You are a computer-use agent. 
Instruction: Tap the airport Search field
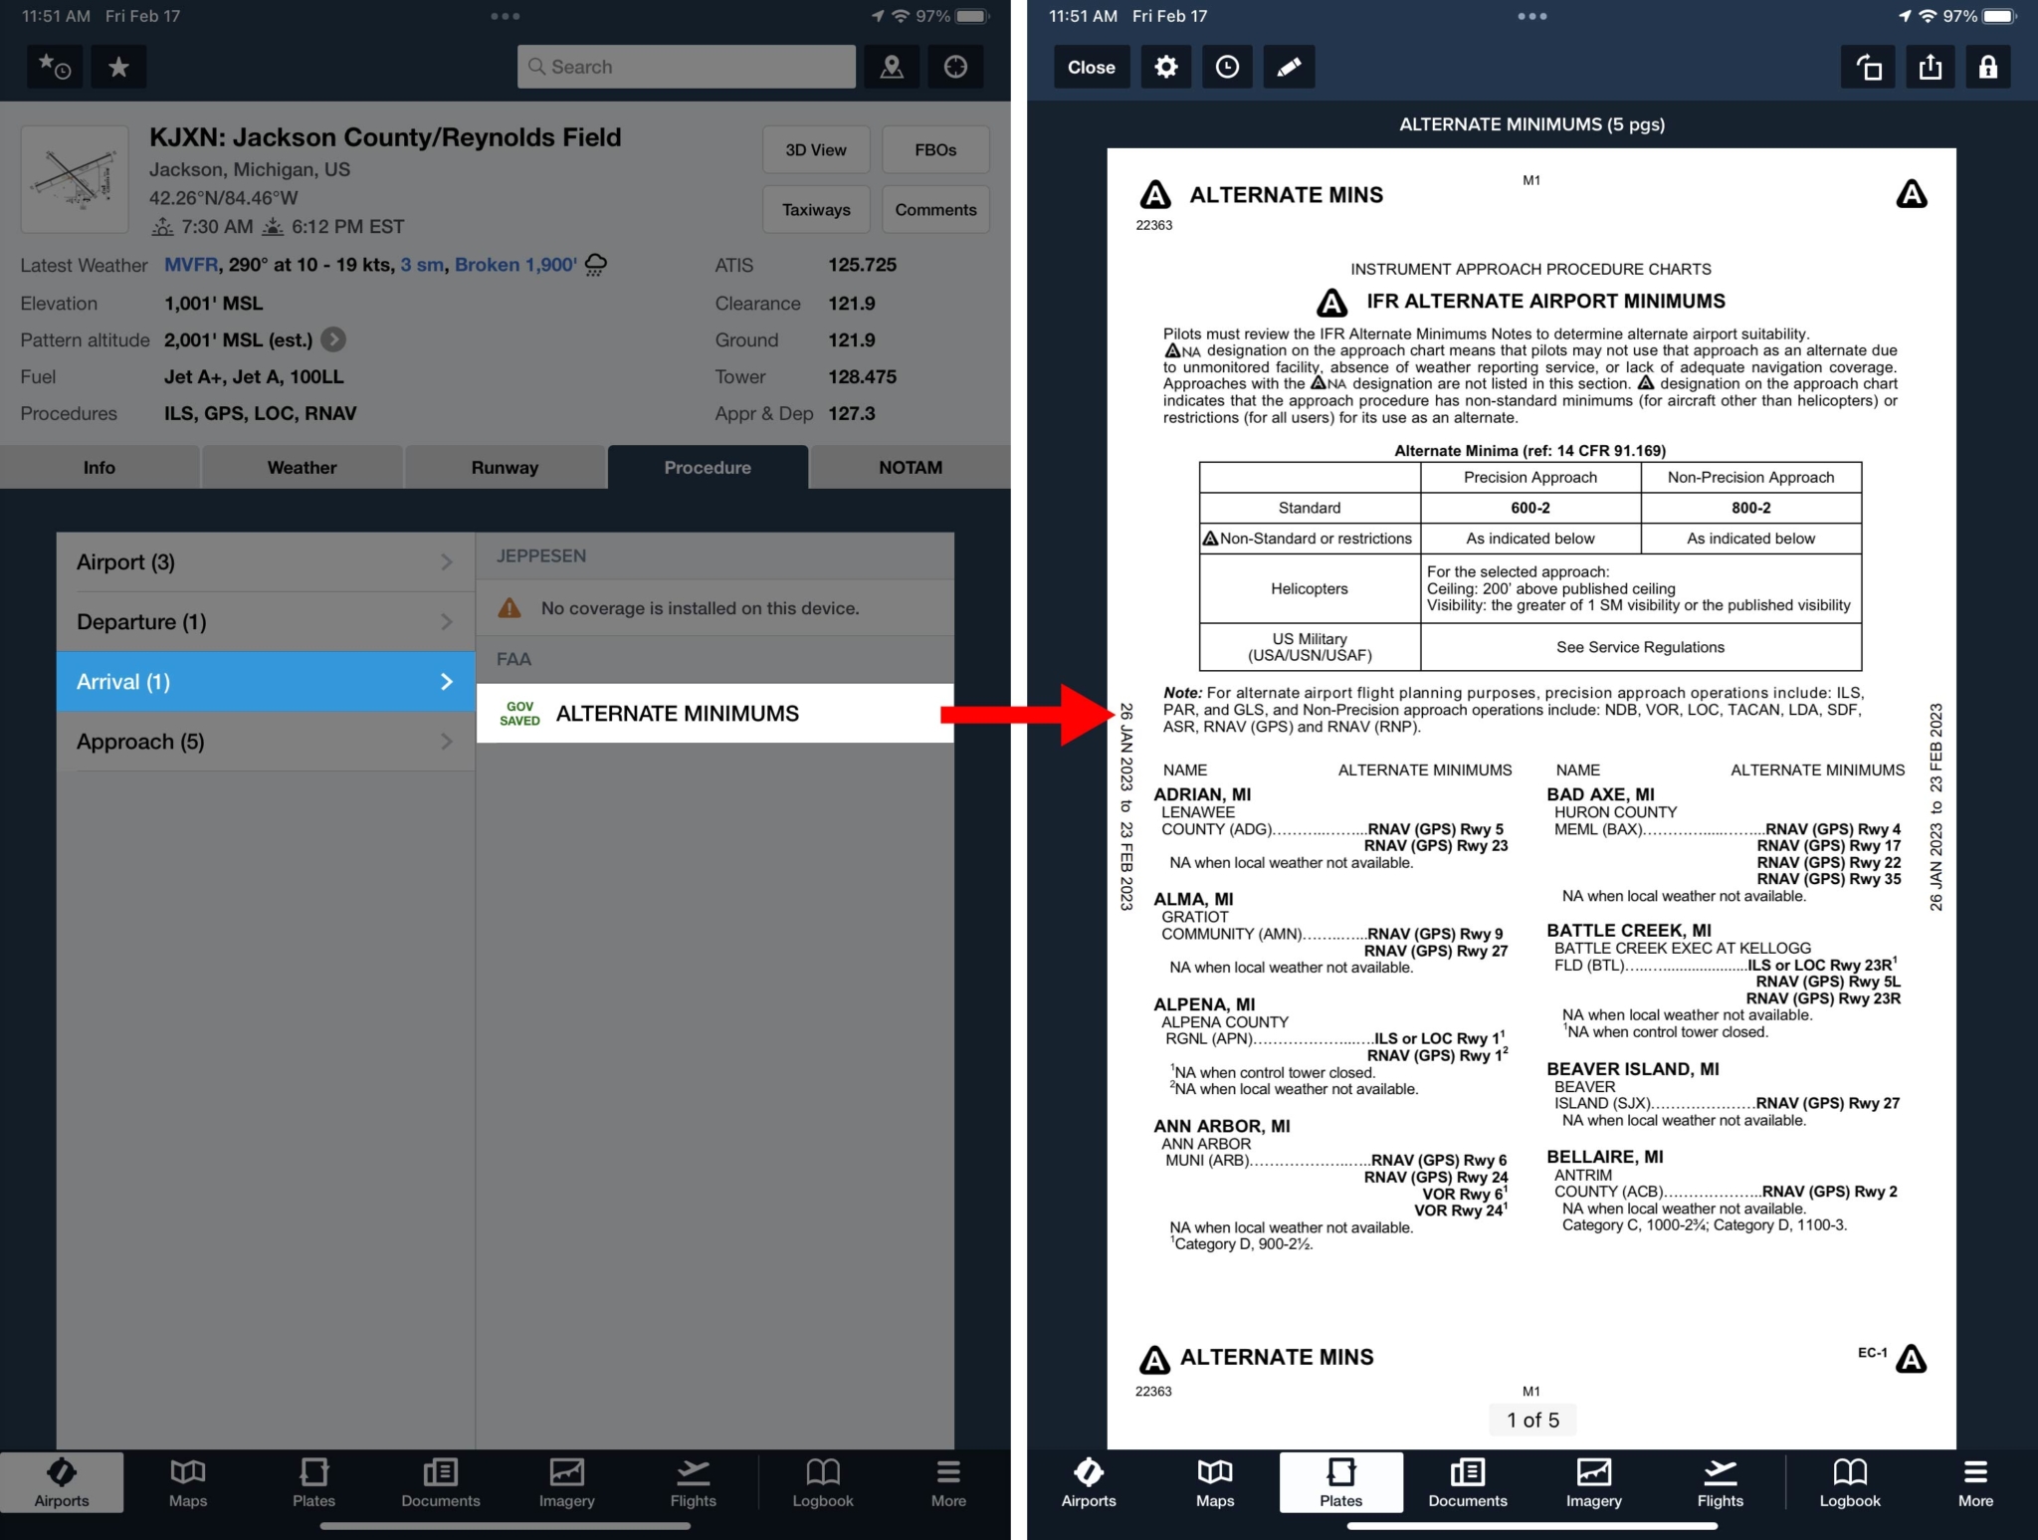[687, 67]
